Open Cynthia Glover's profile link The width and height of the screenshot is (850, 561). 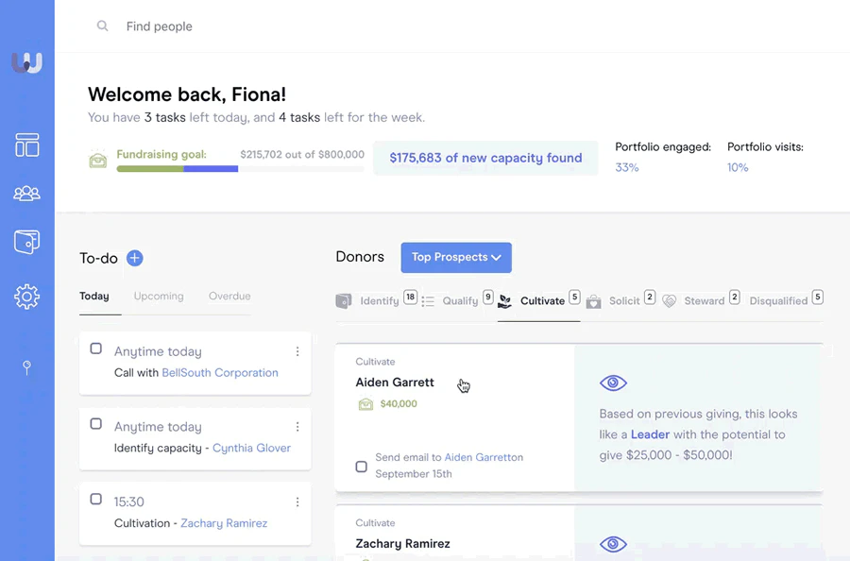tap(250, 448)
